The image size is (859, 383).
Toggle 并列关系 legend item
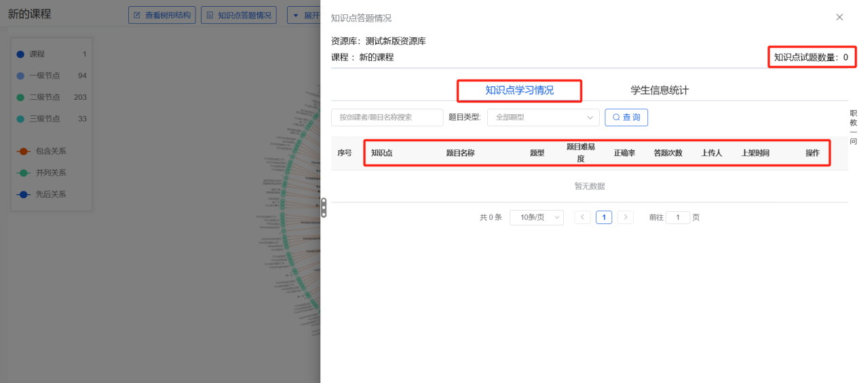click(x=41, y=173)
